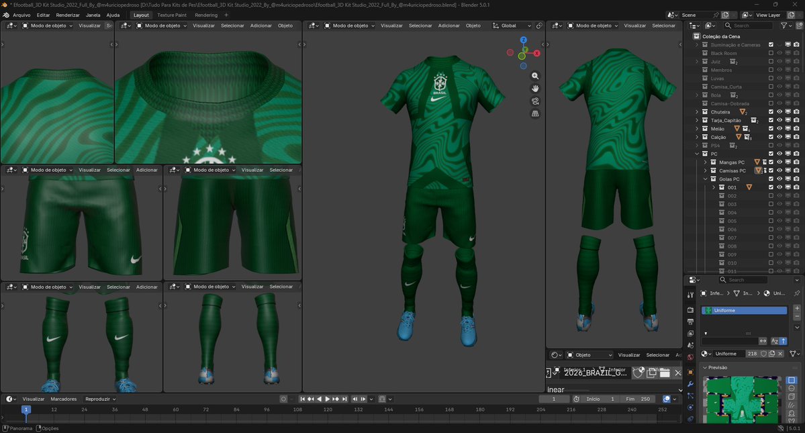
Task: Switch to the Texture Paint workspace tab
Action: tap(172, 15)
